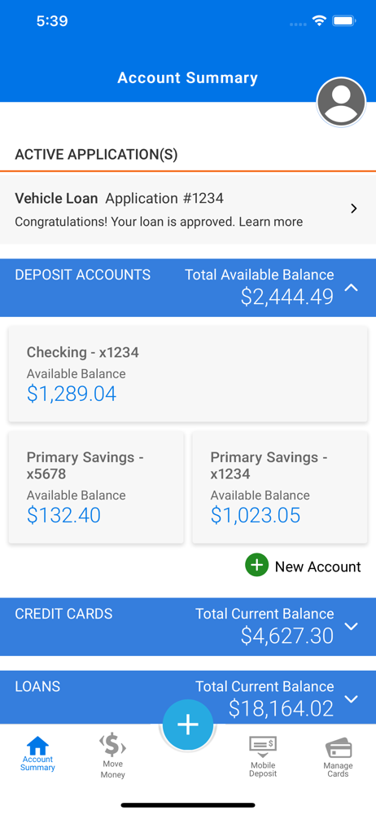Check the Wi-Fi status icon
Screen dimensions: 376x815
(x=319, y=21)
